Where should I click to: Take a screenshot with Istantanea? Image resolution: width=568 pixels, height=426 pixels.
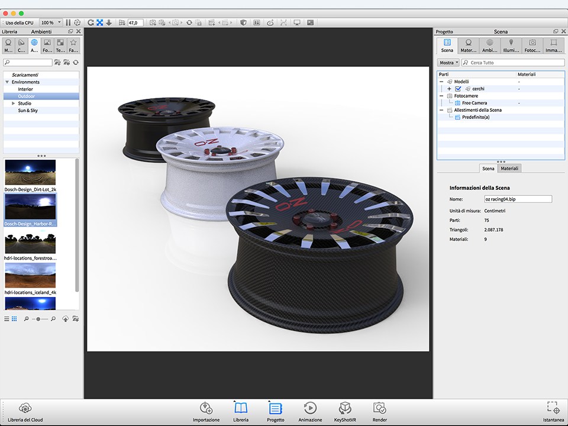tap(553, 408)
